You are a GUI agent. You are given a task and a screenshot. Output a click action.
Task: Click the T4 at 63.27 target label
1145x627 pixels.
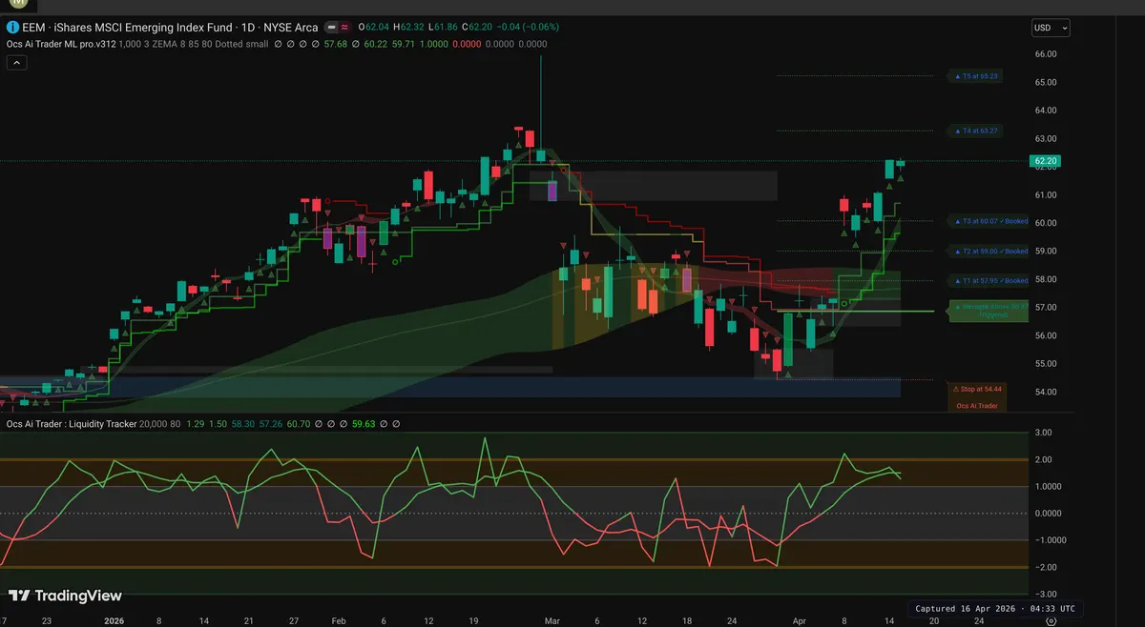click(977, 131)
